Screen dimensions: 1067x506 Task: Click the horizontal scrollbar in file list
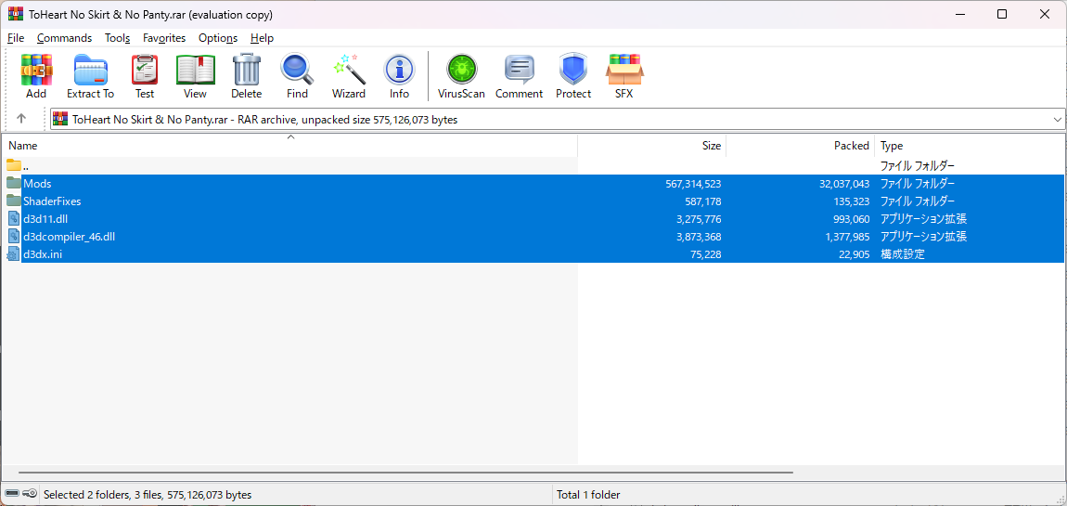[405, 472]
